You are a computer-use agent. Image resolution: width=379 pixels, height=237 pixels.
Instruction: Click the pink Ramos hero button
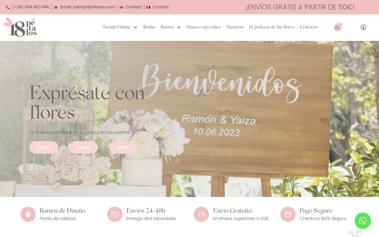(x=83, y=147)
